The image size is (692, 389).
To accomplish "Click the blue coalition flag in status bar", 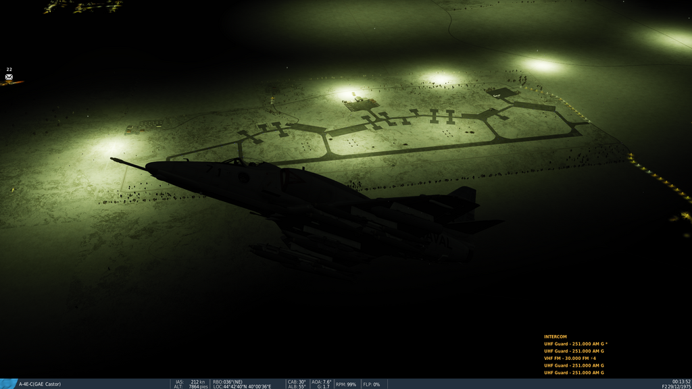I will point(8,384).
